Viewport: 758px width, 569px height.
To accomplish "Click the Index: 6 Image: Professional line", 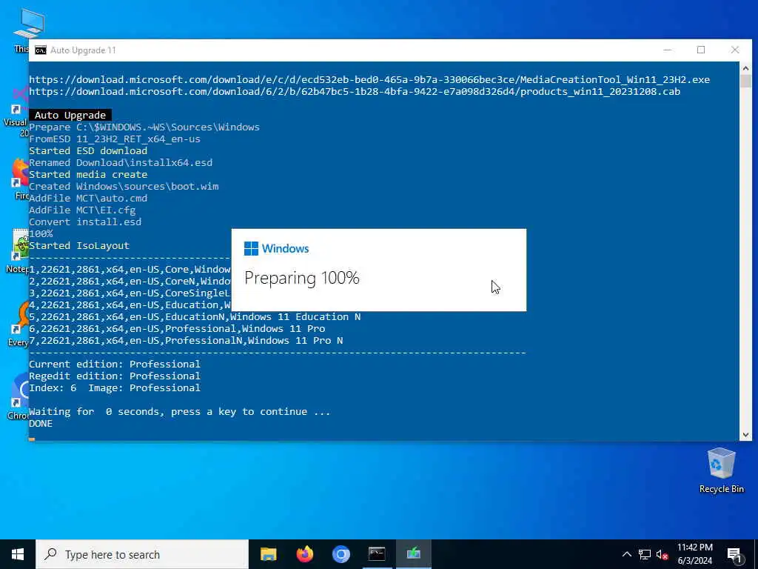I will tap(115, 387).
